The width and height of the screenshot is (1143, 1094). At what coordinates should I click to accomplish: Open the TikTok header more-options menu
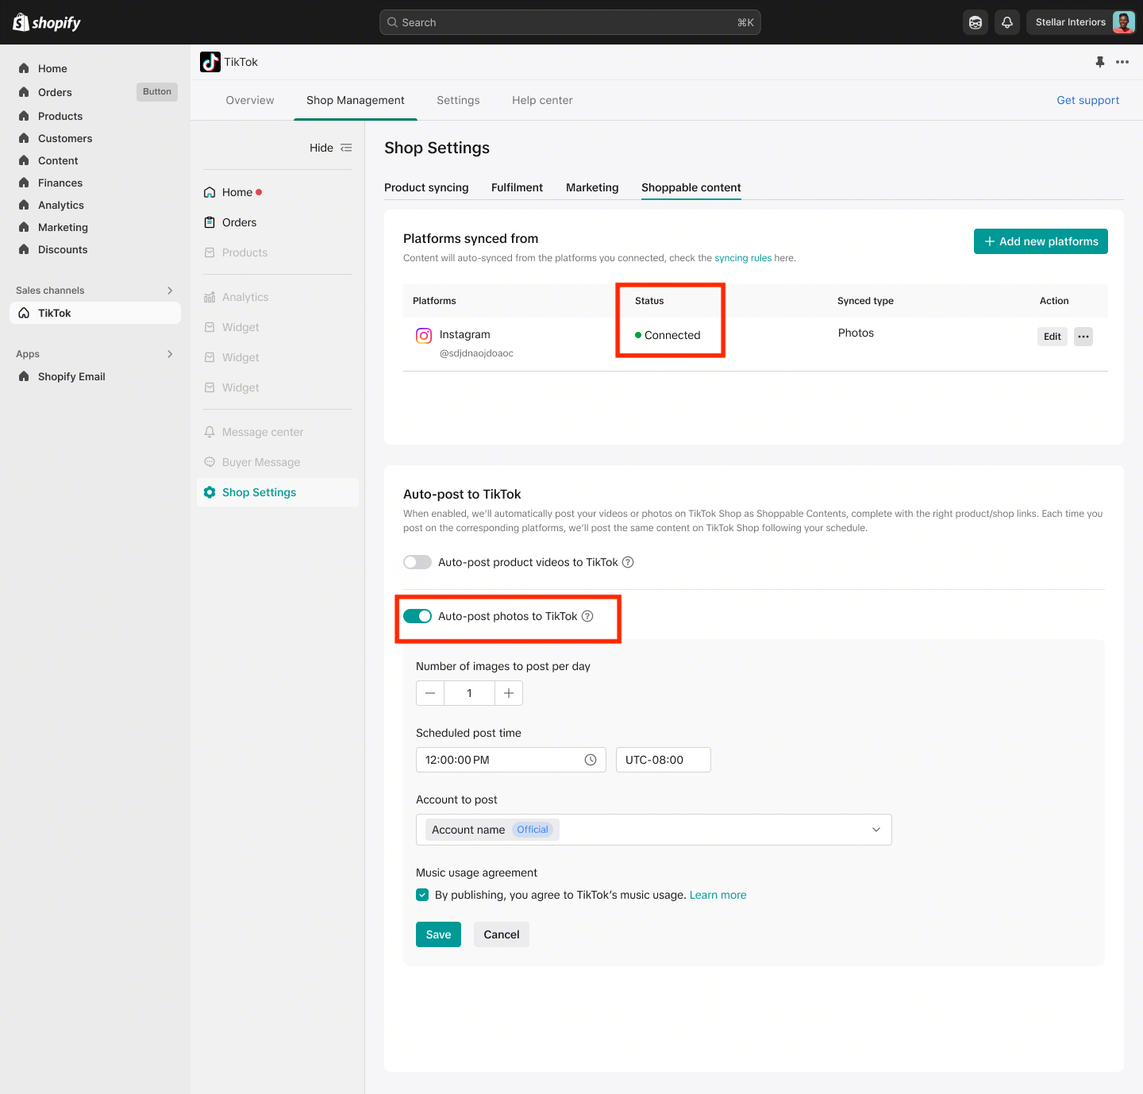(x=1122, y=62)
